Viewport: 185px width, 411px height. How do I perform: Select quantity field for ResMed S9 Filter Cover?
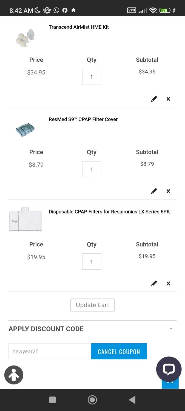(x=92, y=169)
